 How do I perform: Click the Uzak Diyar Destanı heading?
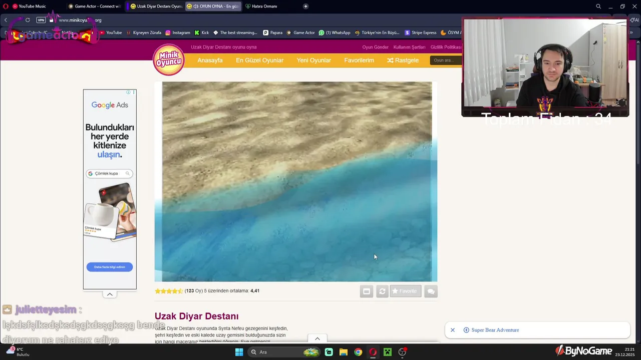[196, 316]
